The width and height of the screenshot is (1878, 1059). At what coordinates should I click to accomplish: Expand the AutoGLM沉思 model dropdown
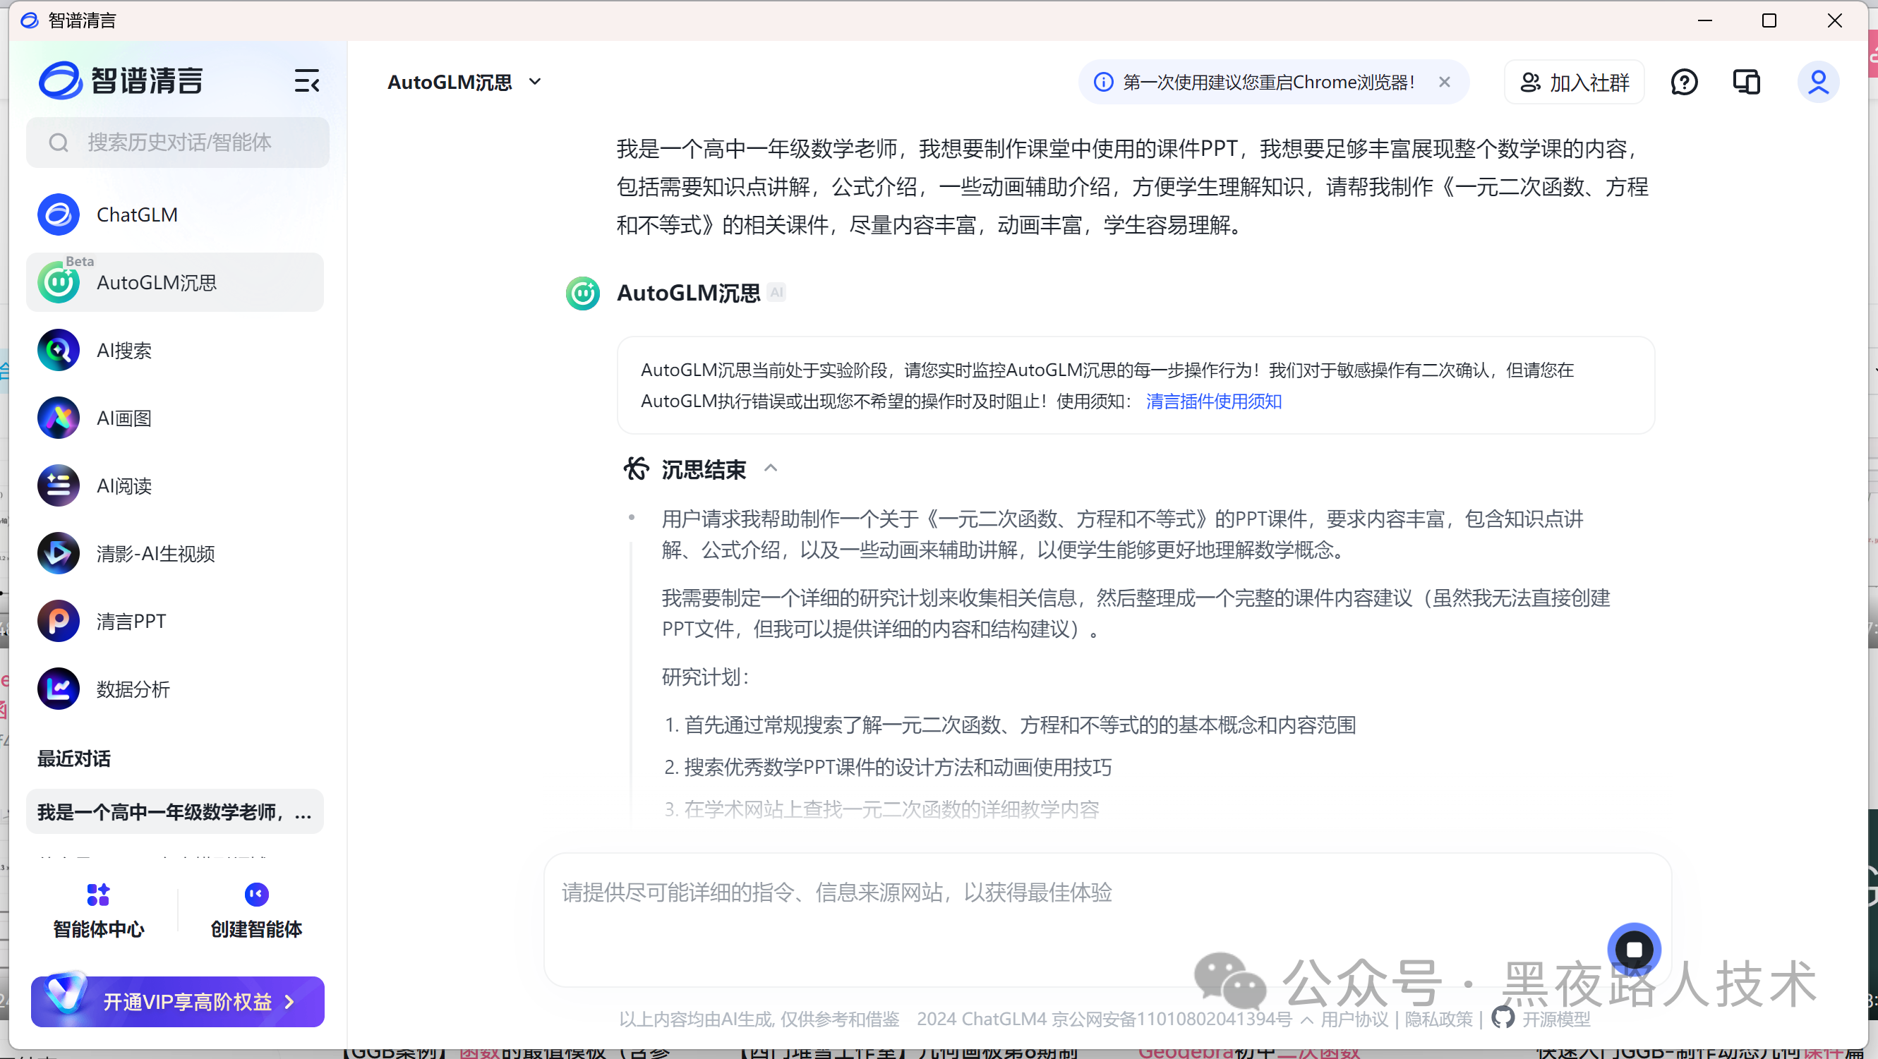535,82
